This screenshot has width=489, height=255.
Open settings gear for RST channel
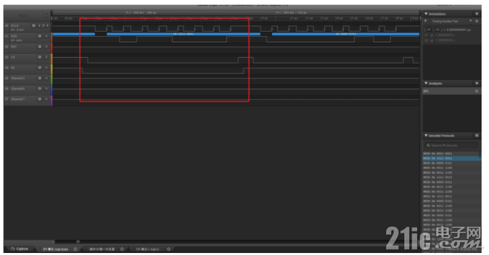coord(40,46)
